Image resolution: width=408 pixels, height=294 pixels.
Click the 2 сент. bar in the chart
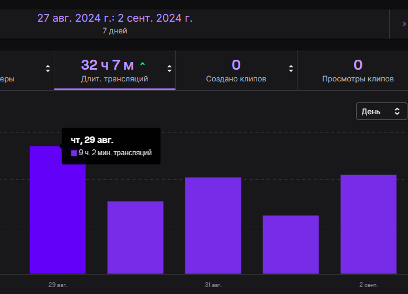pos(368,224)
